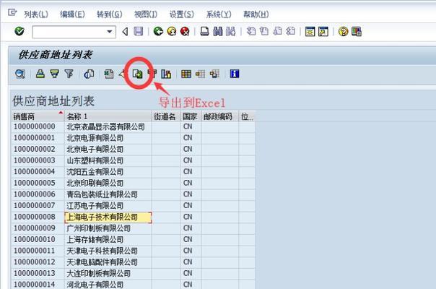Select 天津电脑配件有限公司 cell
The height and width of the screenshot is (289, 436).
[x=108, y=262]
